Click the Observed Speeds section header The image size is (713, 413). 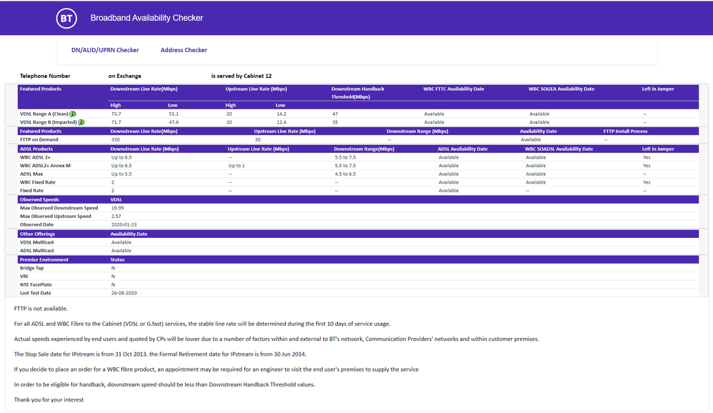pos(39,199)
